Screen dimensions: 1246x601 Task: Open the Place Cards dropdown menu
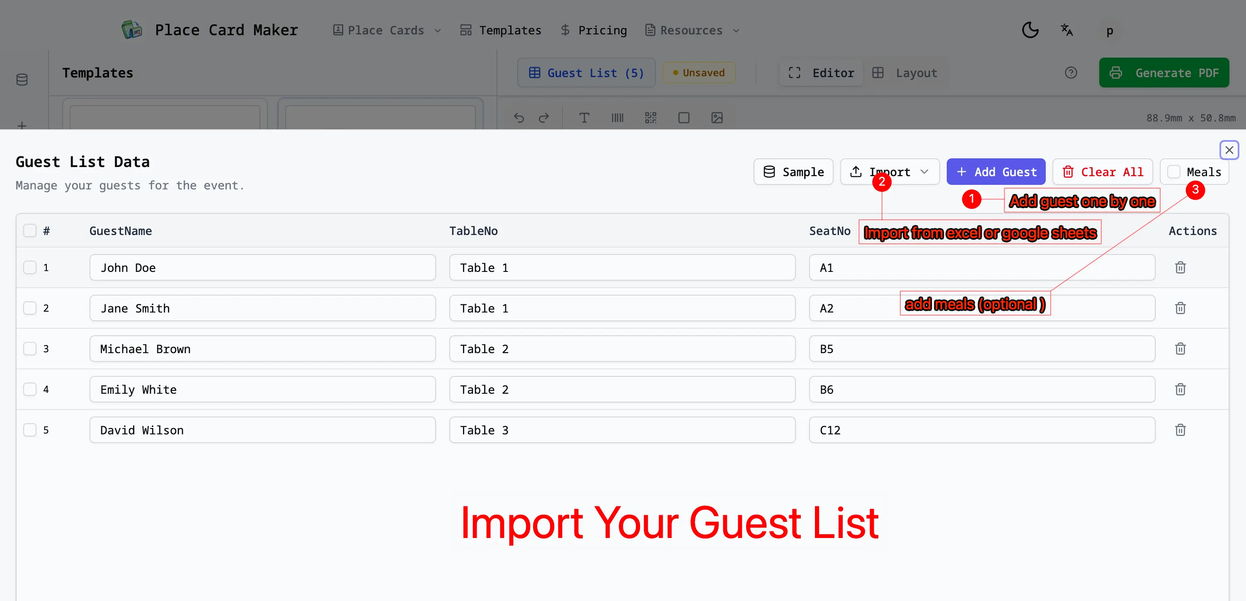[386, 30]
